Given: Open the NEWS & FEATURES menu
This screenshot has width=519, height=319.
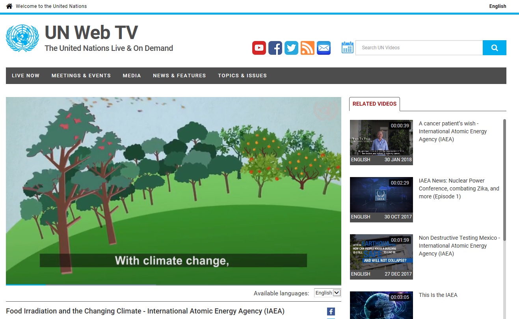Looking at the screenshot, I should [x=179, y=76].
